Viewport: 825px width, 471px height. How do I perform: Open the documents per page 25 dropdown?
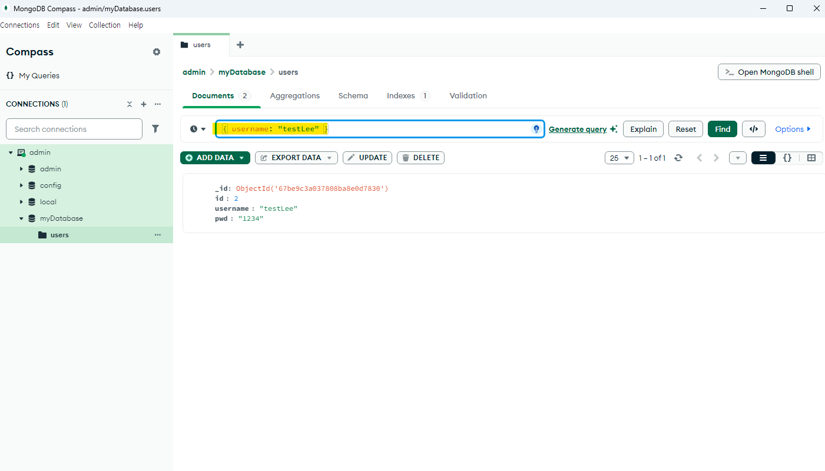tap(619, 158)
